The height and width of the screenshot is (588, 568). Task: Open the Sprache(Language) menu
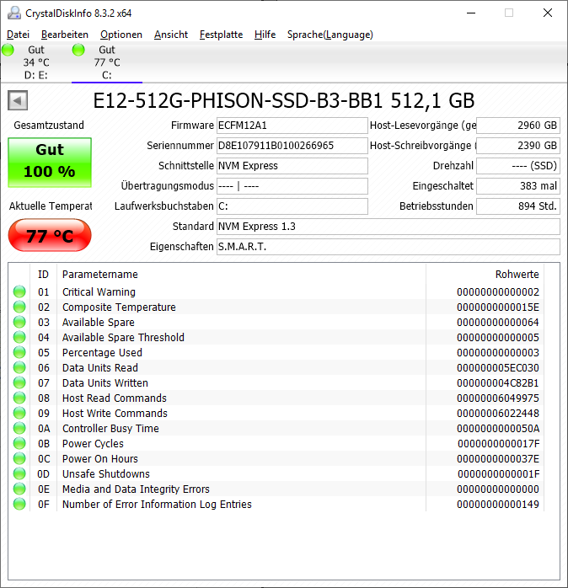(330, 35)
